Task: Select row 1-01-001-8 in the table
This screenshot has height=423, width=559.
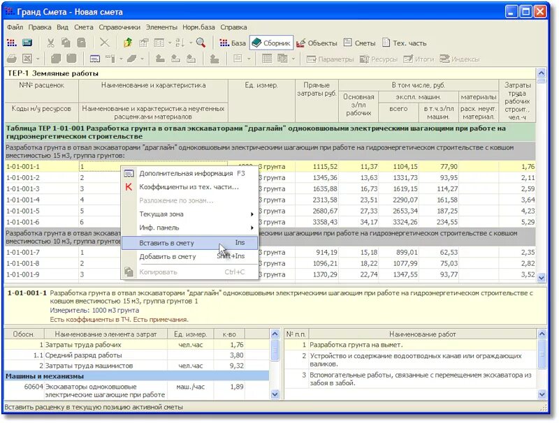Action: pos(270,263)
